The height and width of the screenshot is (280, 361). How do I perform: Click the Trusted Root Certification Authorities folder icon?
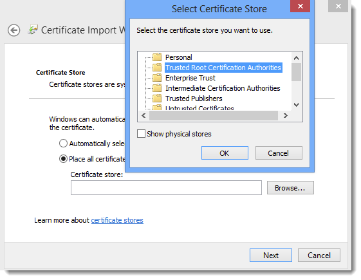pyautogui.click(x=157, y=67)
